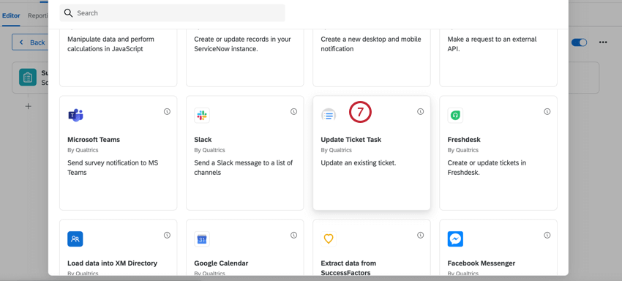Select the SuccessFactors heart icon
Image resolution: width=622 pixels, height=281 pixels.
(329, 239)
